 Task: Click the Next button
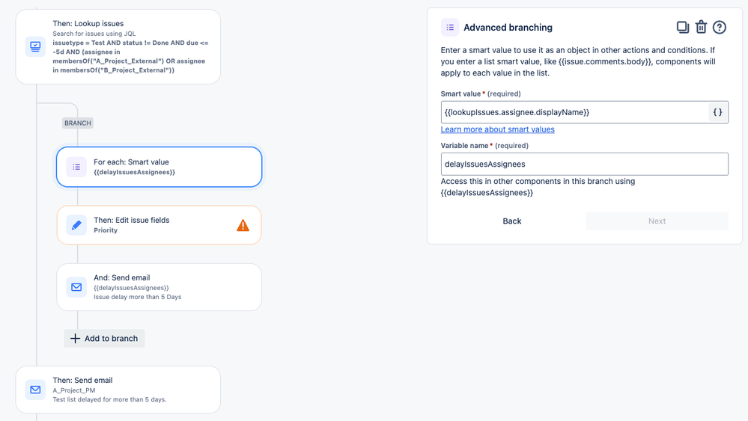657,221
